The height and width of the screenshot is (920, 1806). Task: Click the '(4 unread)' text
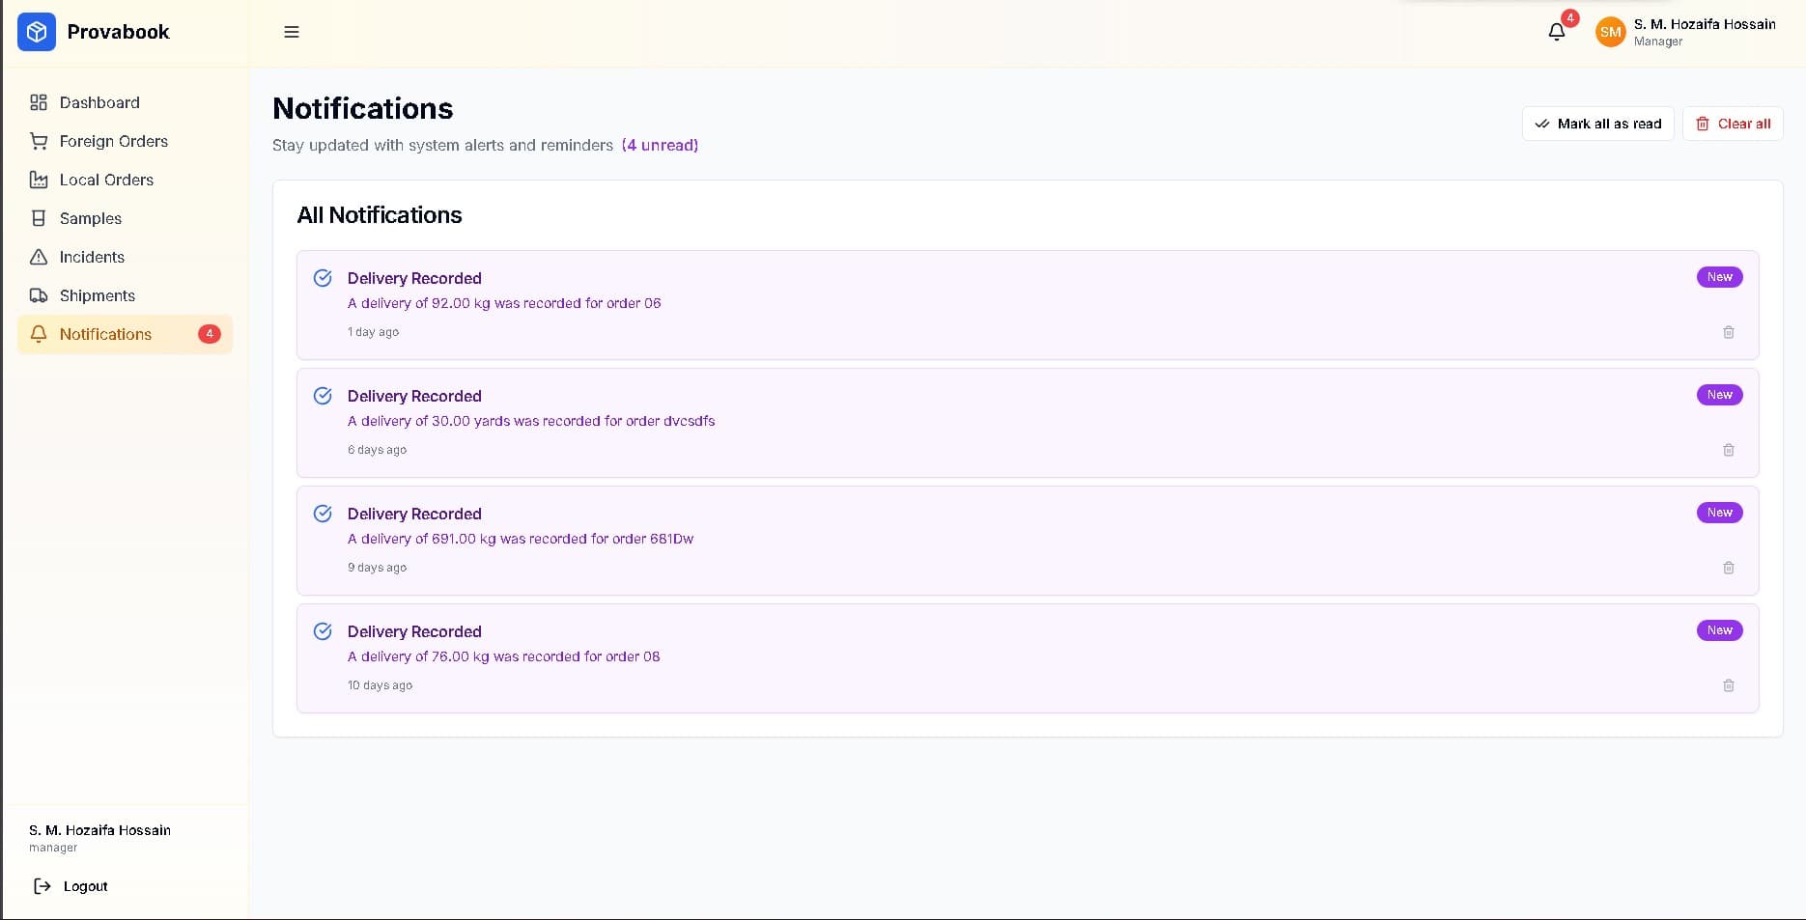660,145
